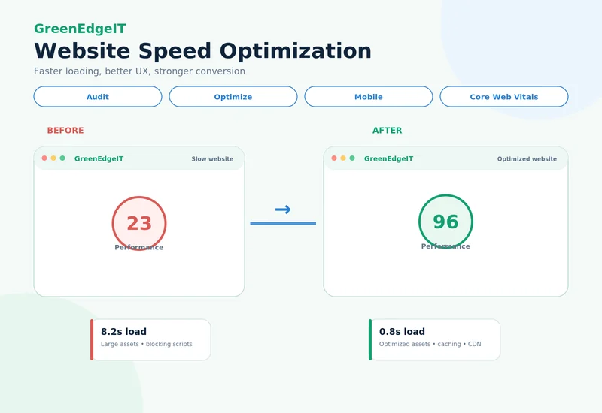Click the Website Speed Optimization headline
This screenshot has width=602, height=413.
[202, 50]
